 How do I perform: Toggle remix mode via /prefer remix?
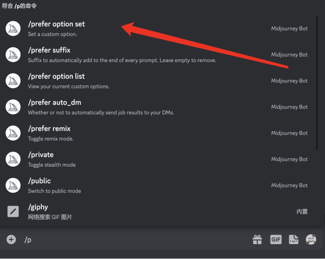[x=49, y=129]
